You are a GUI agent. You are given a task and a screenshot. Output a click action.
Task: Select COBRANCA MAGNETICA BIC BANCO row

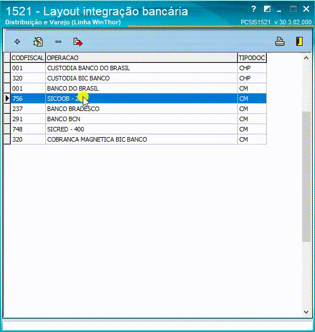(135, 139)
